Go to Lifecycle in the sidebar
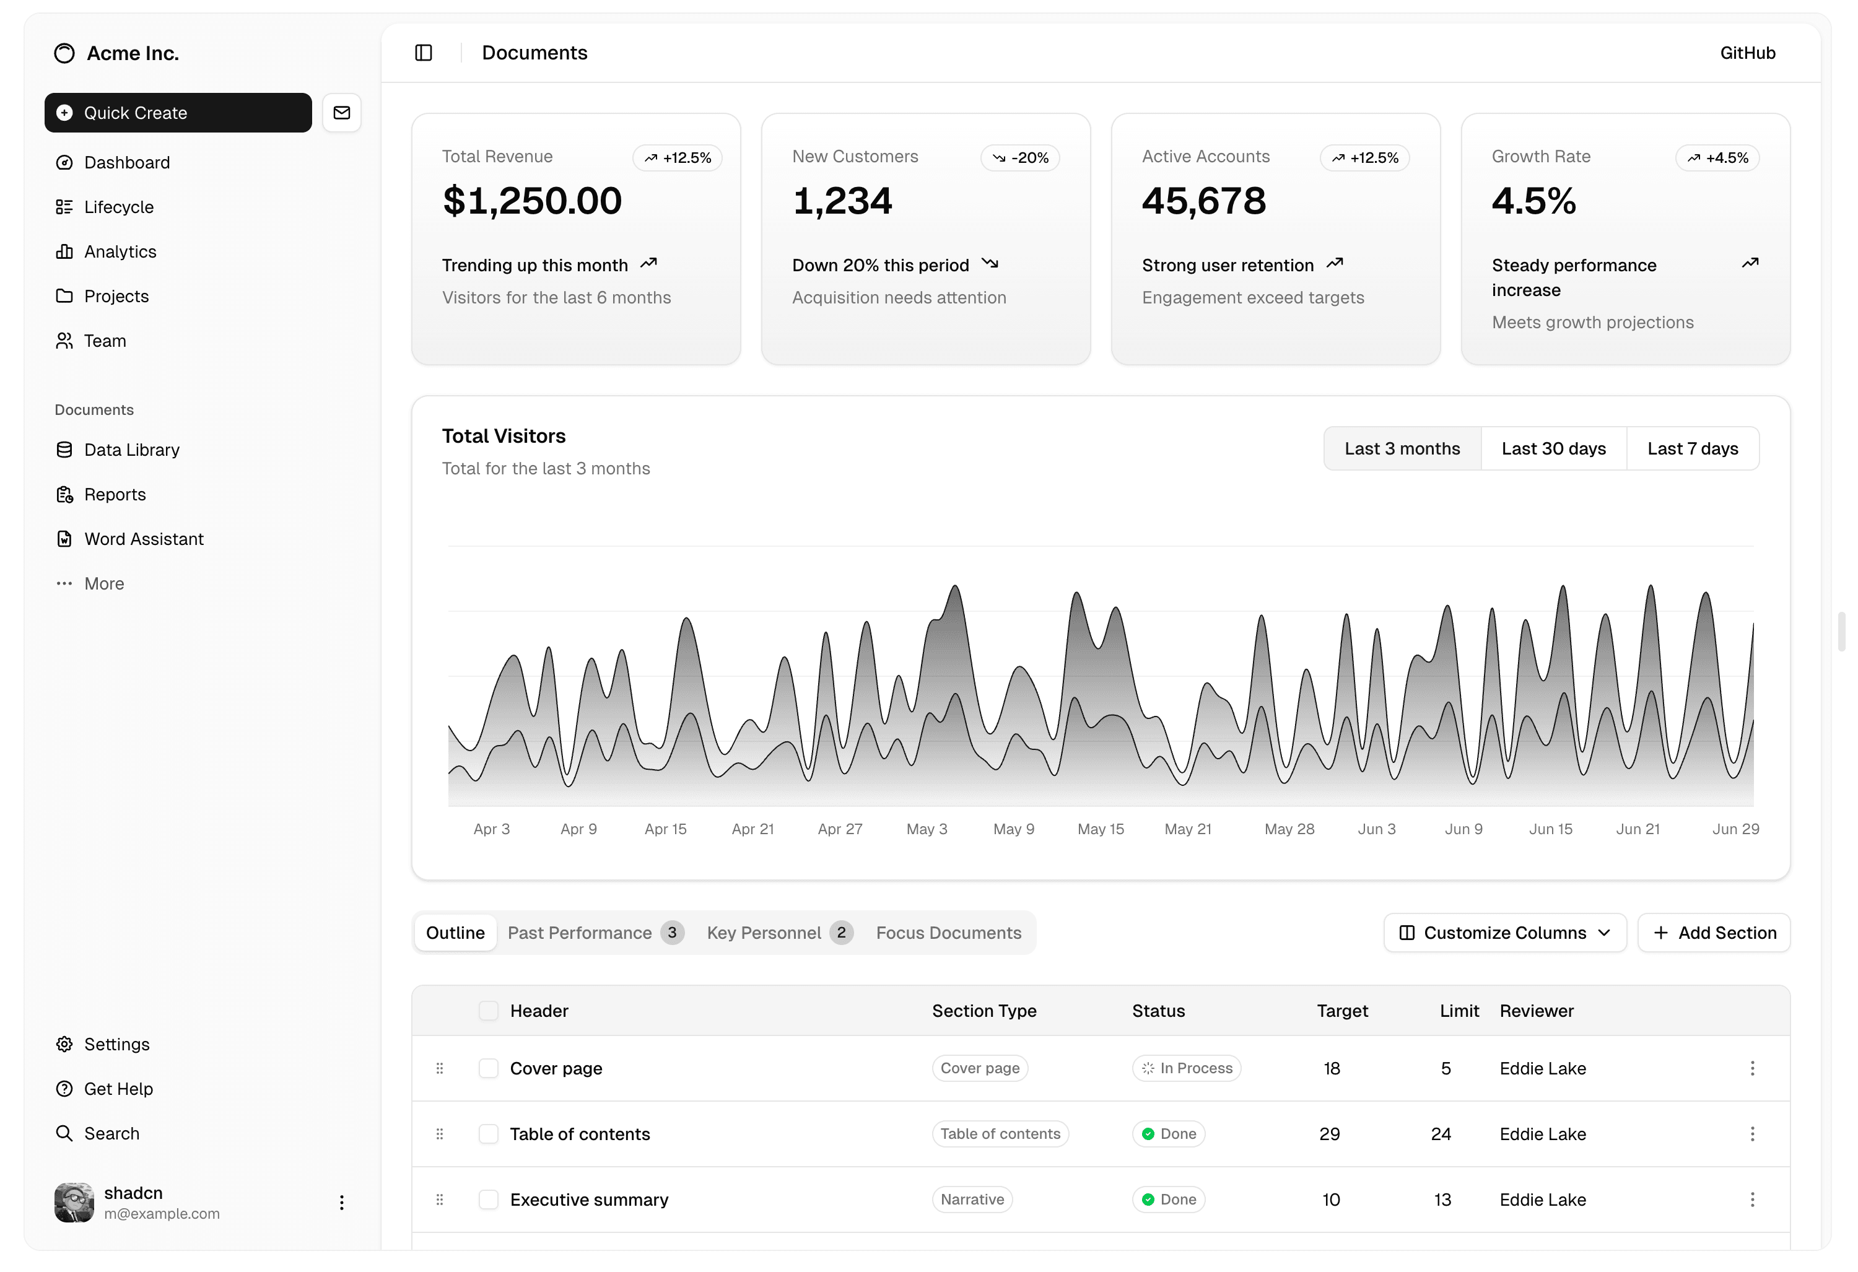 [x=203, y=207]
